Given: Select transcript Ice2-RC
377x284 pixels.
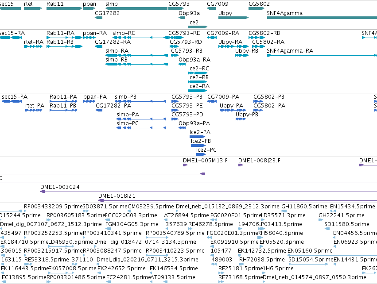Looking at the screenshot, I should click(198, 73).
